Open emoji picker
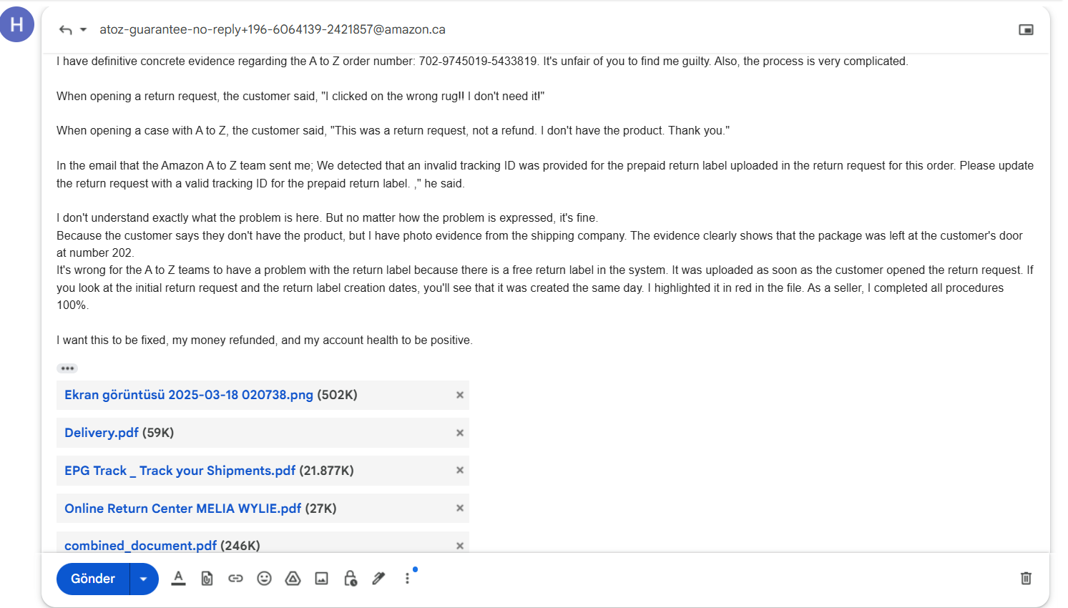 (x=264, y=579)
